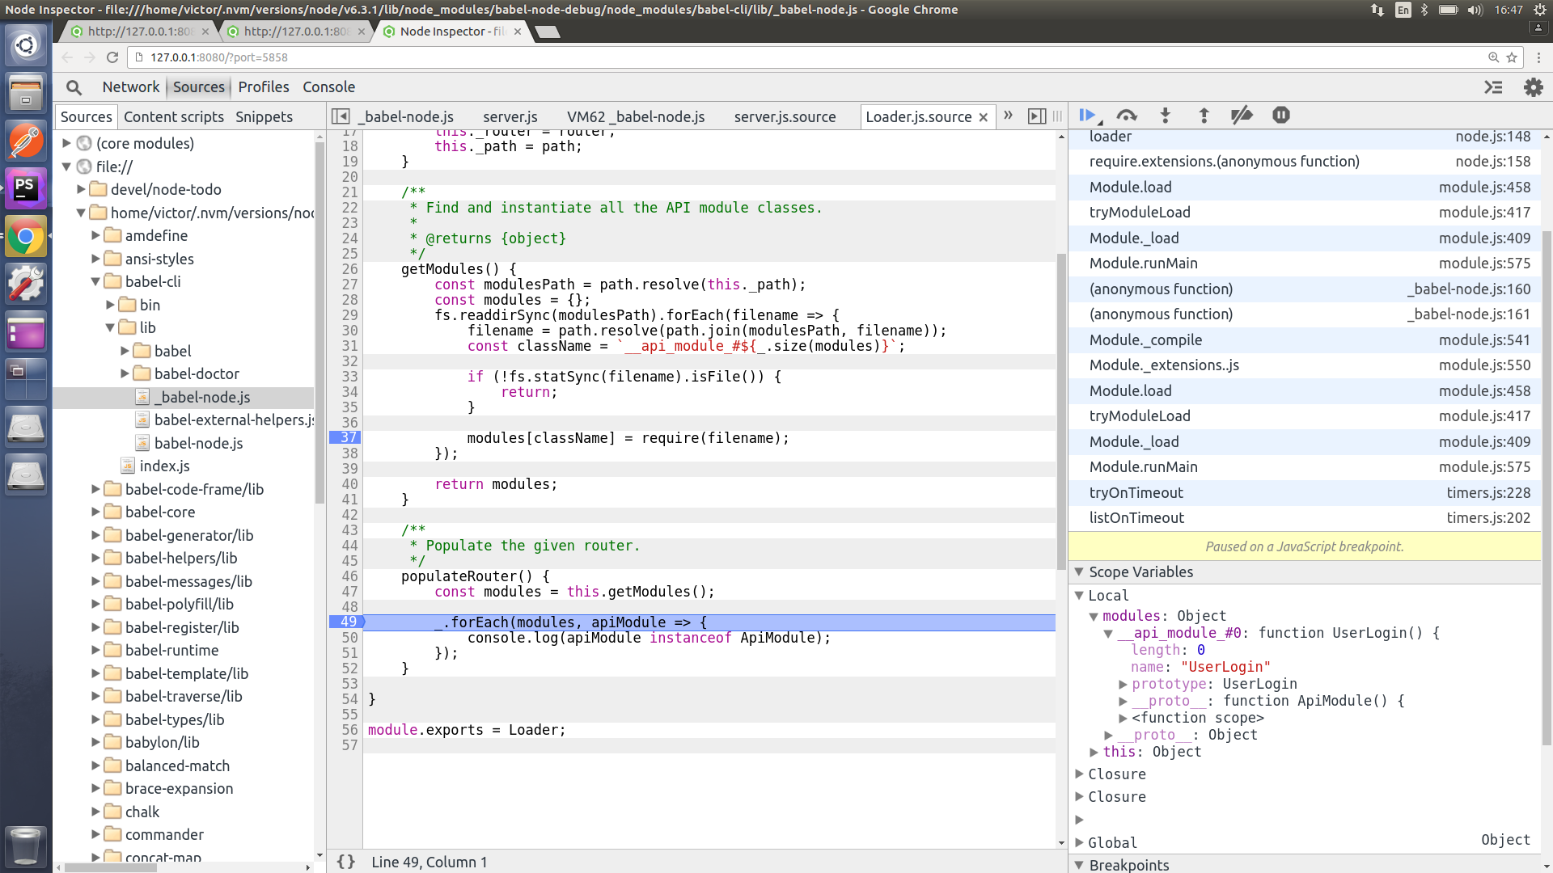Expand the first Closure scope
The image size is (1553, 873).
[1079, 774]
